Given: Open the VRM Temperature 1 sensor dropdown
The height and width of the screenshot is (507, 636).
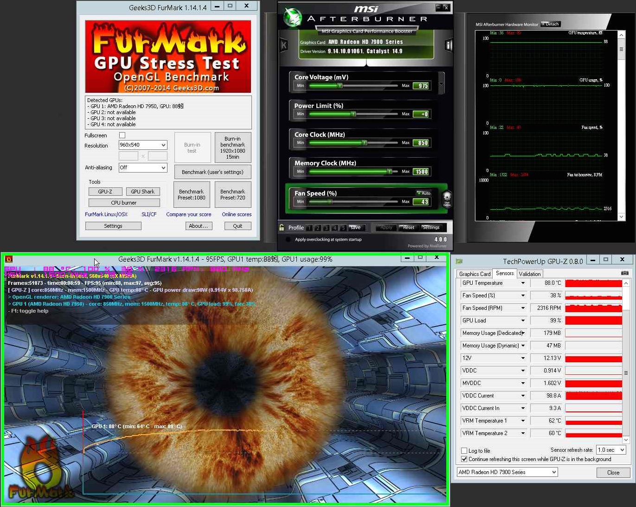Looking at the screenshot, I should 523,421.
